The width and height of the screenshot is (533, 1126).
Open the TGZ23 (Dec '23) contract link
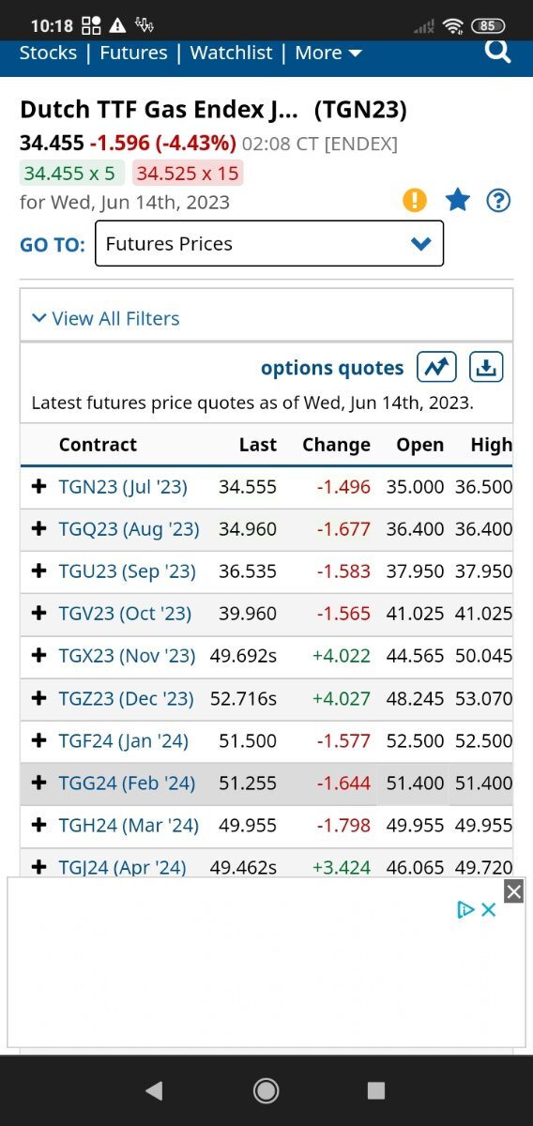pos(127,698)
